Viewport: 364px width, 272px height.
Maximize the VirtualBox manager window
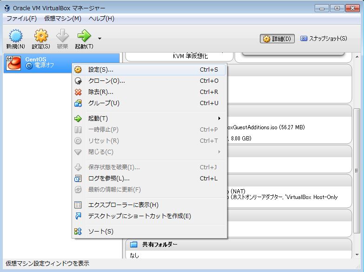[337, 8]
